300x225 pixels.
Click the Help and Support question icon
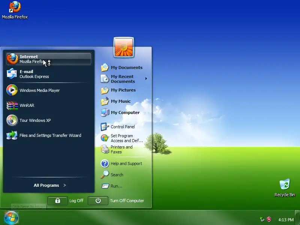click(x=105, y=163)
